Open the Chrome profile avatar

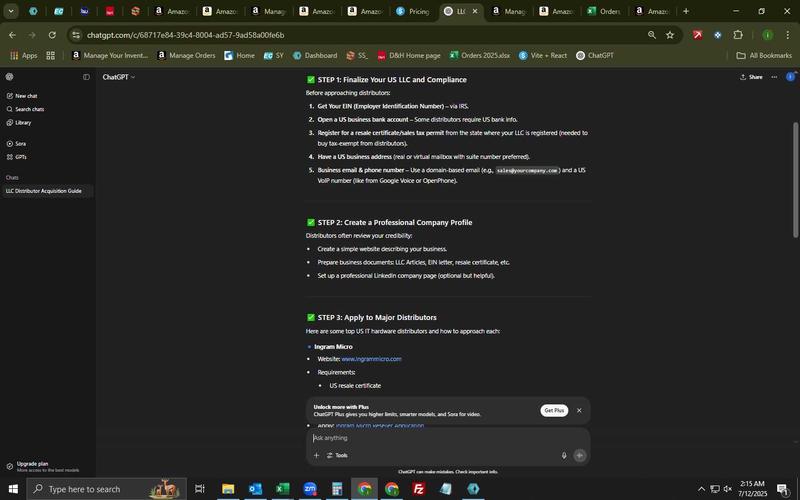click(x=768, y=35)
